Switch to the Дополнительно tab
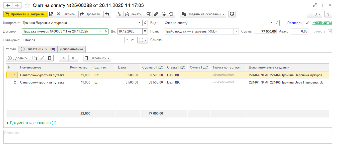The width and height of the screenshot is (337, 147). coord(71,49)
